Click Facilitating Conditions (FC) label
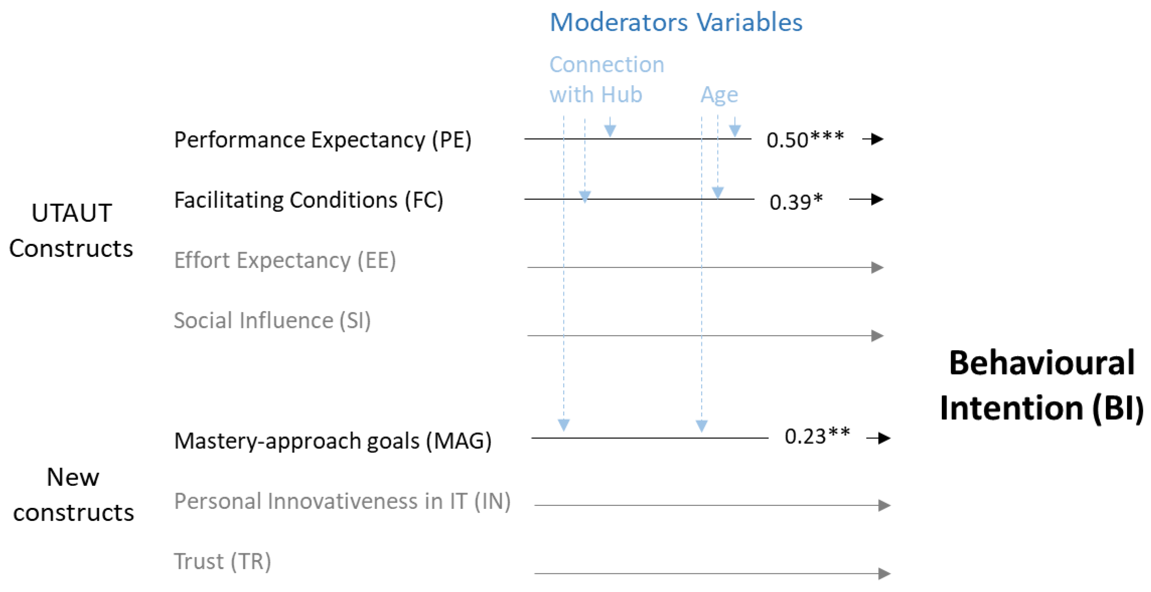Viewport: 1151px width, 592px height. click(x=308, y=200)
